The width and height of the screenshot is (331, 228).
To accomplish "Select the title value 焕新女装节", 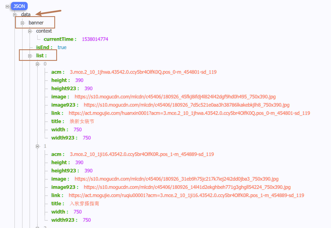I will point(82,121).
